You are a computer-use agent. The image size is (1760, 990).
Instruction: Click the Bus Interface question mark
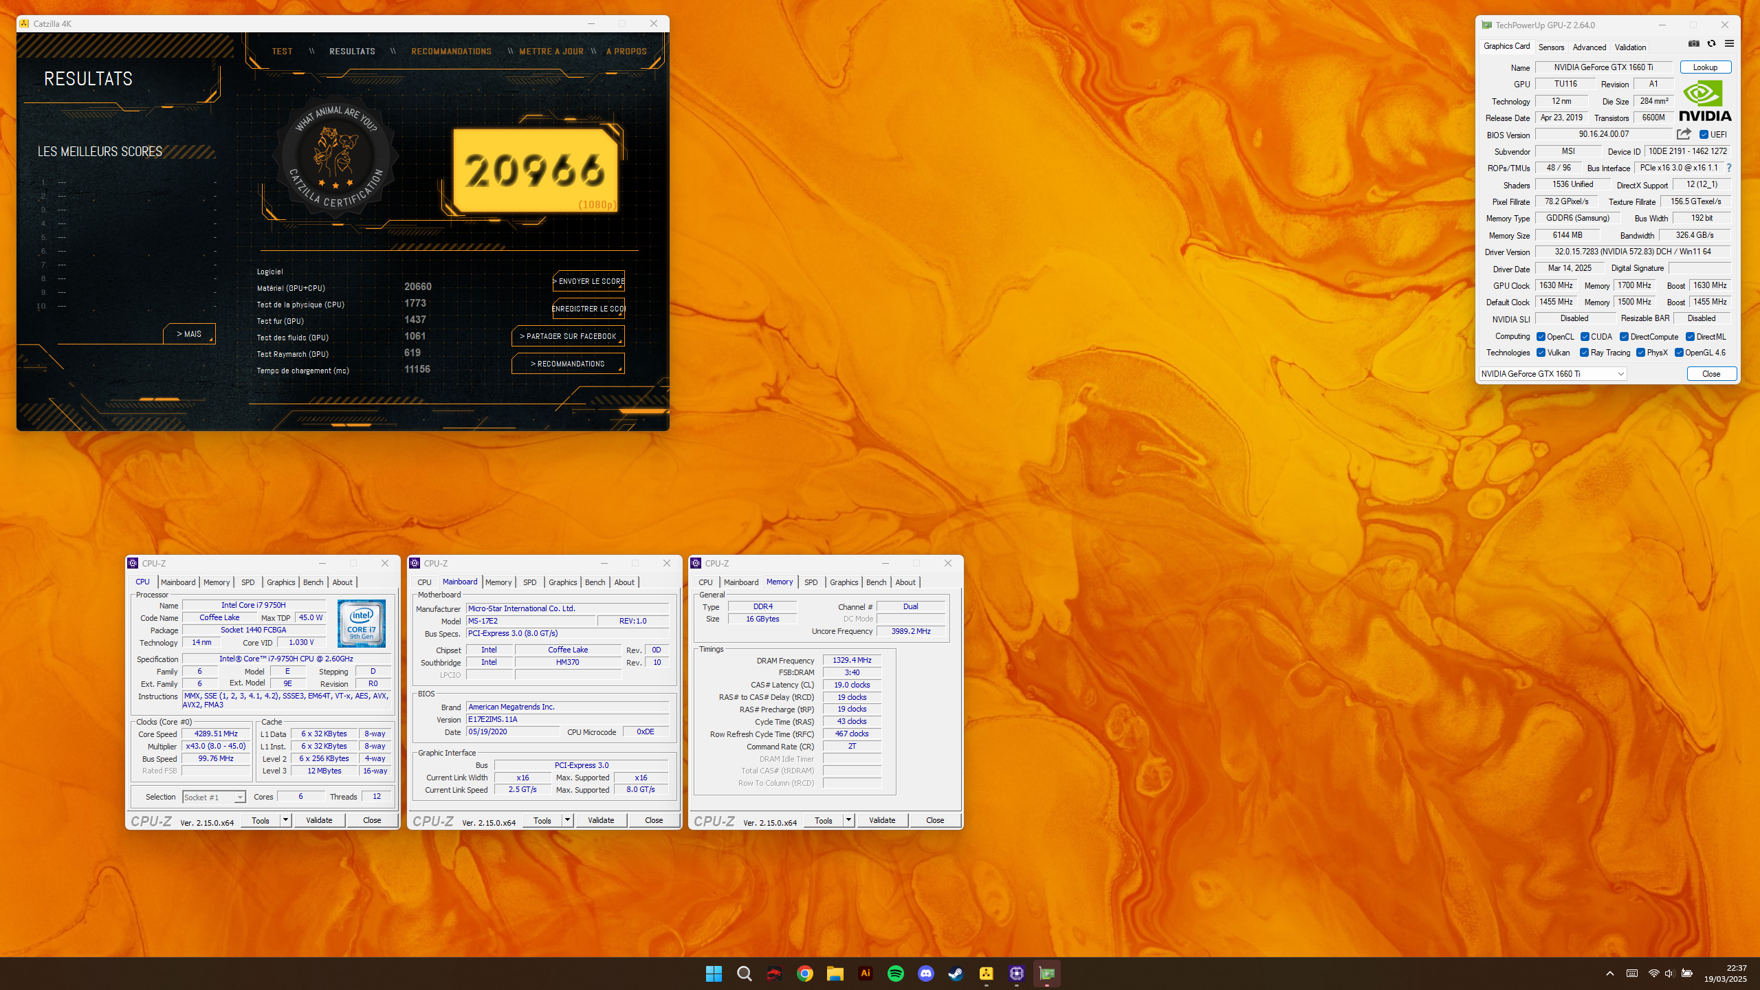1729,168
